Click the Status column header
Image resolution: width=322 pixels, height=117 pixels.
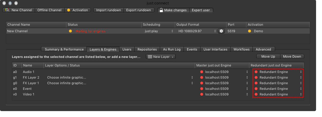tap(104, 25)
